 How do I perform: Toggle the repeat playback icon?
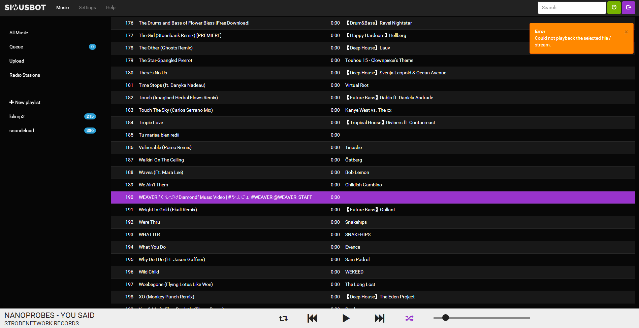pyautogui.click(x=283, y=318)
